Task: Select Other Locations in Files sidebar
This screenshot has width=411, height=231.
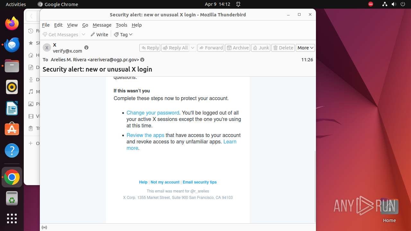Action: coord(34,143)
